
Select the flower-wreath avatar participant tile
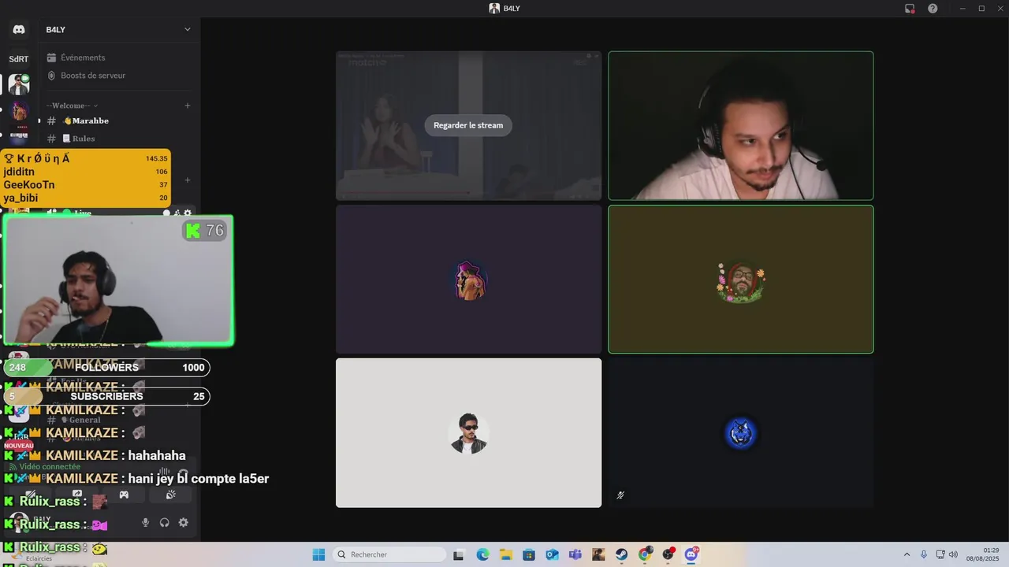click(741, 280)
